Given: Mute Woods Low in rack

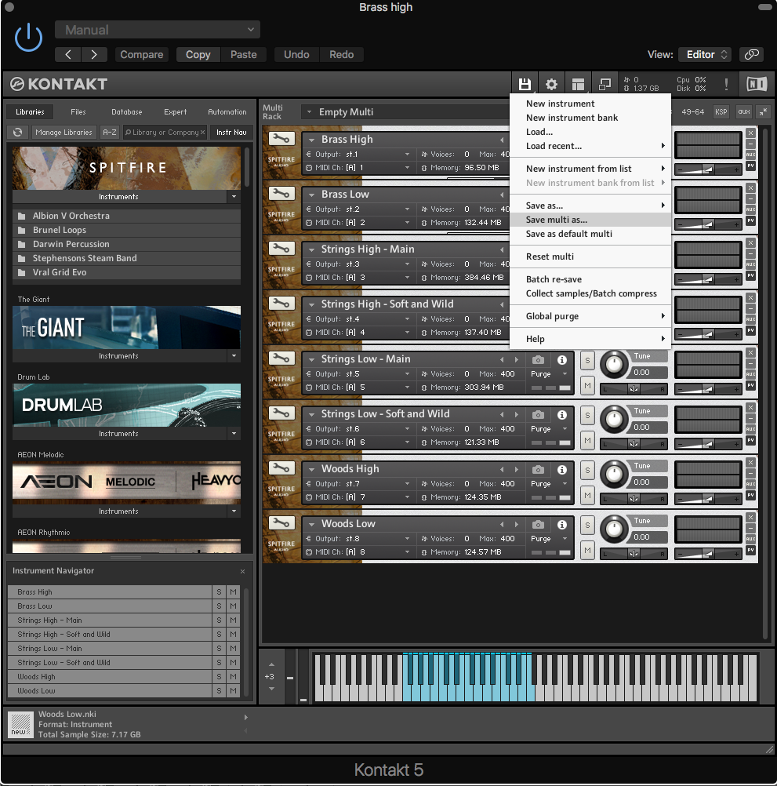Looking at the screenshot, I should coord(587,551).
